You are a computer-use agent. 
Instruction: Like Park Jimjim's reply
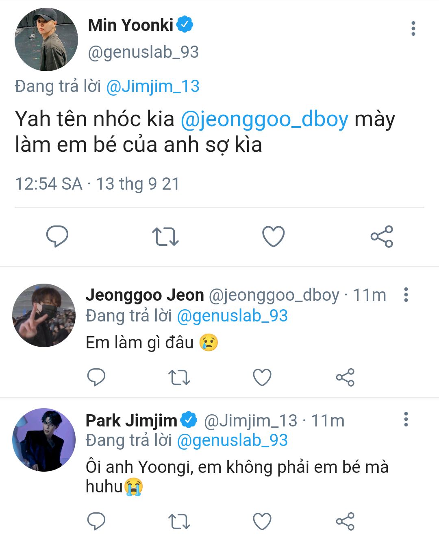point(262,521)
